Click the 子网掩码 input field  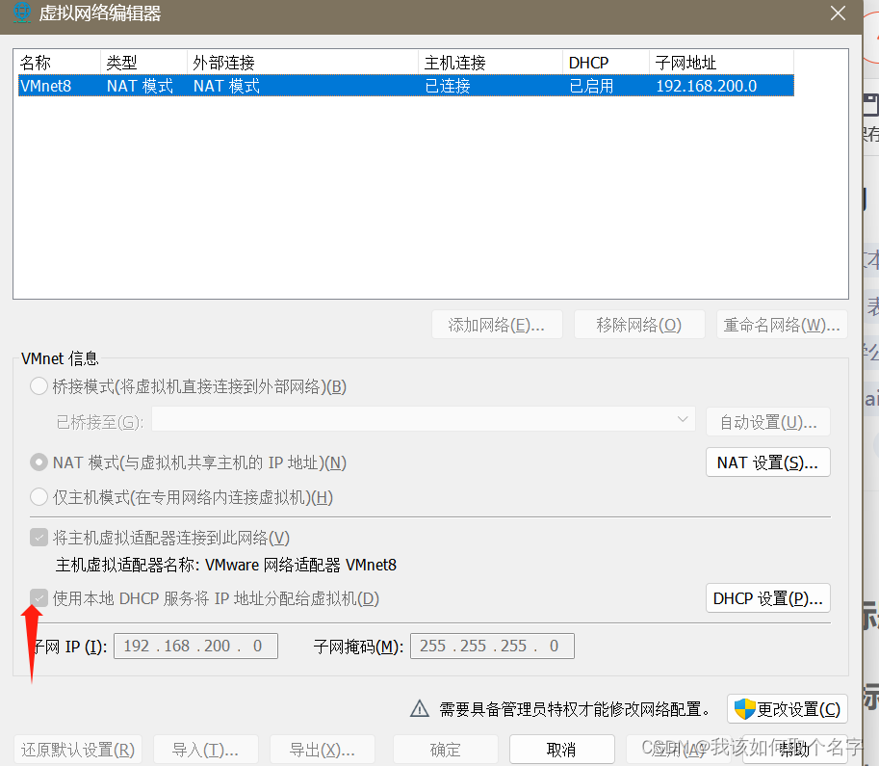(x=492, y=646)
